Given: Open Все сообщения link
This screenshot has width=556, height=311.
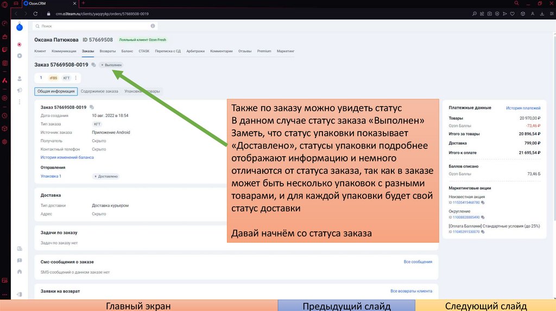Looking at the screenshot, I should tap(418, 262).
